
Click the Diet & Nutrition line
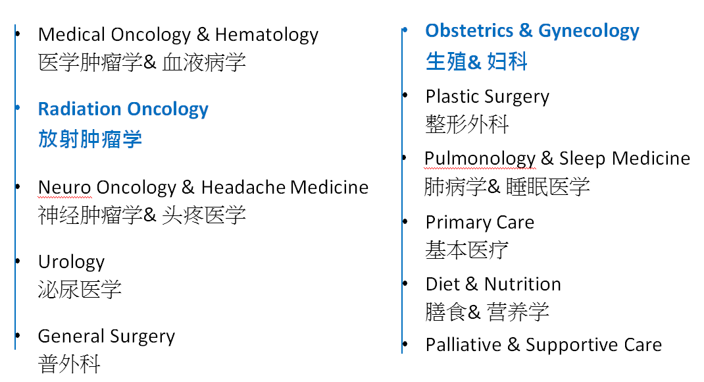coord(493,285)
